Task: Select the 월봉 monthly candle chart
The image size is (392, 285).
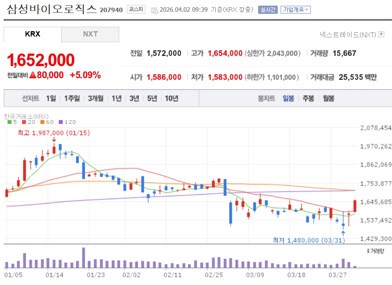Action: (328, 98)
